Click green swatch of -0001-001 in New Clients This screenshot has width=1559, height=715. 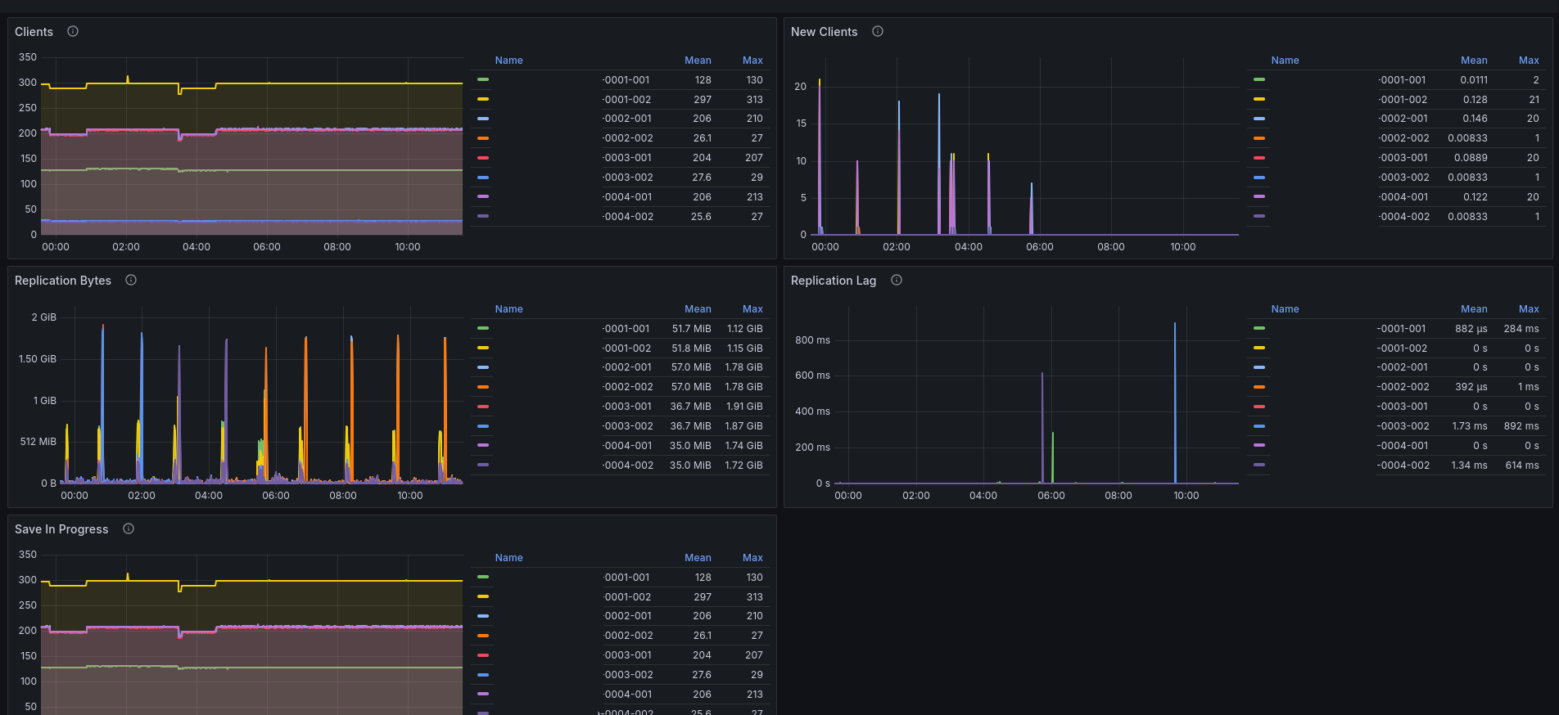tap(1259, 79)
